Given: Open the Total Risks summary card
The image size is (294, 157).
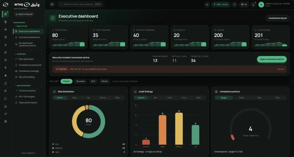Looking at the screenshot, I should pos(68,37).
